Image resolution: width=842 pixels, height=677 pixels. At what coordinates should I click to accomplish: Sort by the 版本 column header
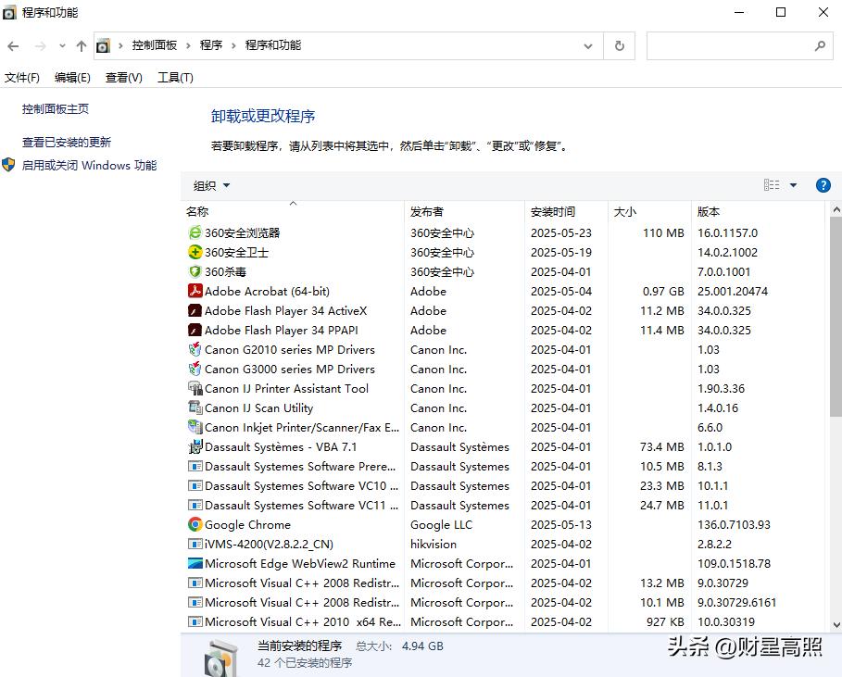(x=758, y=211)
